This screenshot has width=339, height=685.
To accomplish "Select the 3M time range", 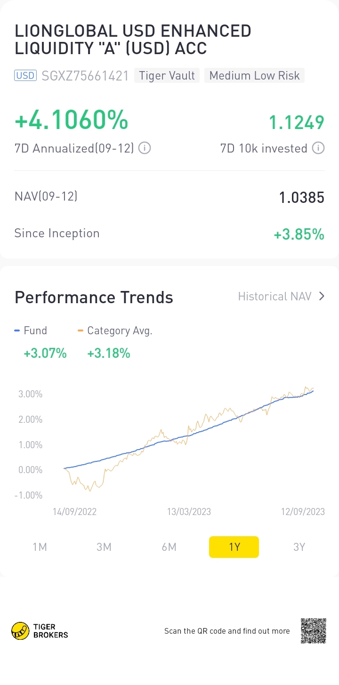I will [104, 547].
